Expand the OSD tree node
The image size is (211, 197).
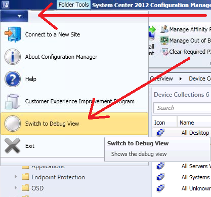pyautogui.click(x=16, y=188)
